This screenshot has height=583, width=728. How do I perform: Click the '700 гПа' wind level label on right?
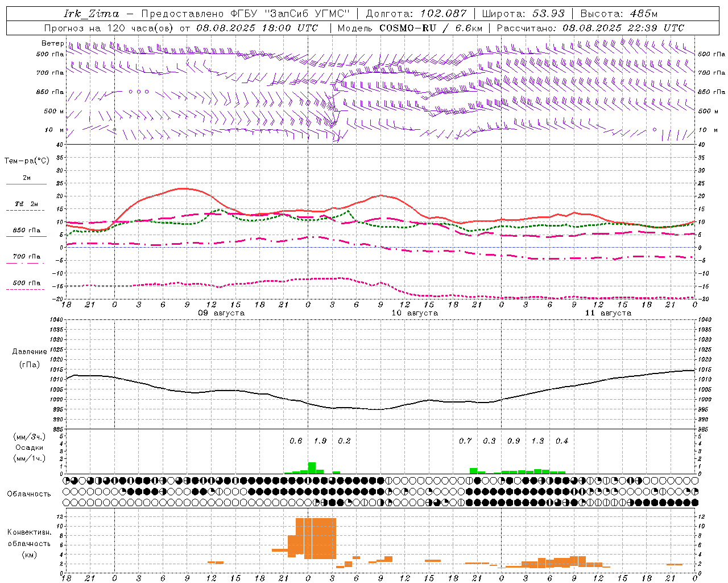tap(712, 73)
